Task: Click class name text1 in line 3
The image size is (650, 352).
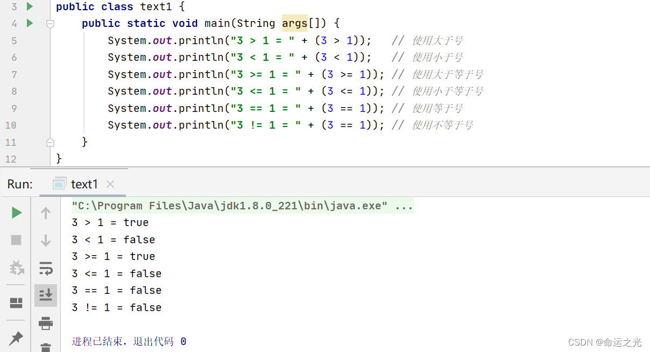Action: point(156,6)
